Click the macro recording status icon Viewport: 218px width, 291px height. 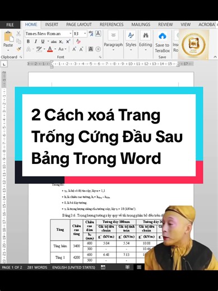click(x=103, y=267)
